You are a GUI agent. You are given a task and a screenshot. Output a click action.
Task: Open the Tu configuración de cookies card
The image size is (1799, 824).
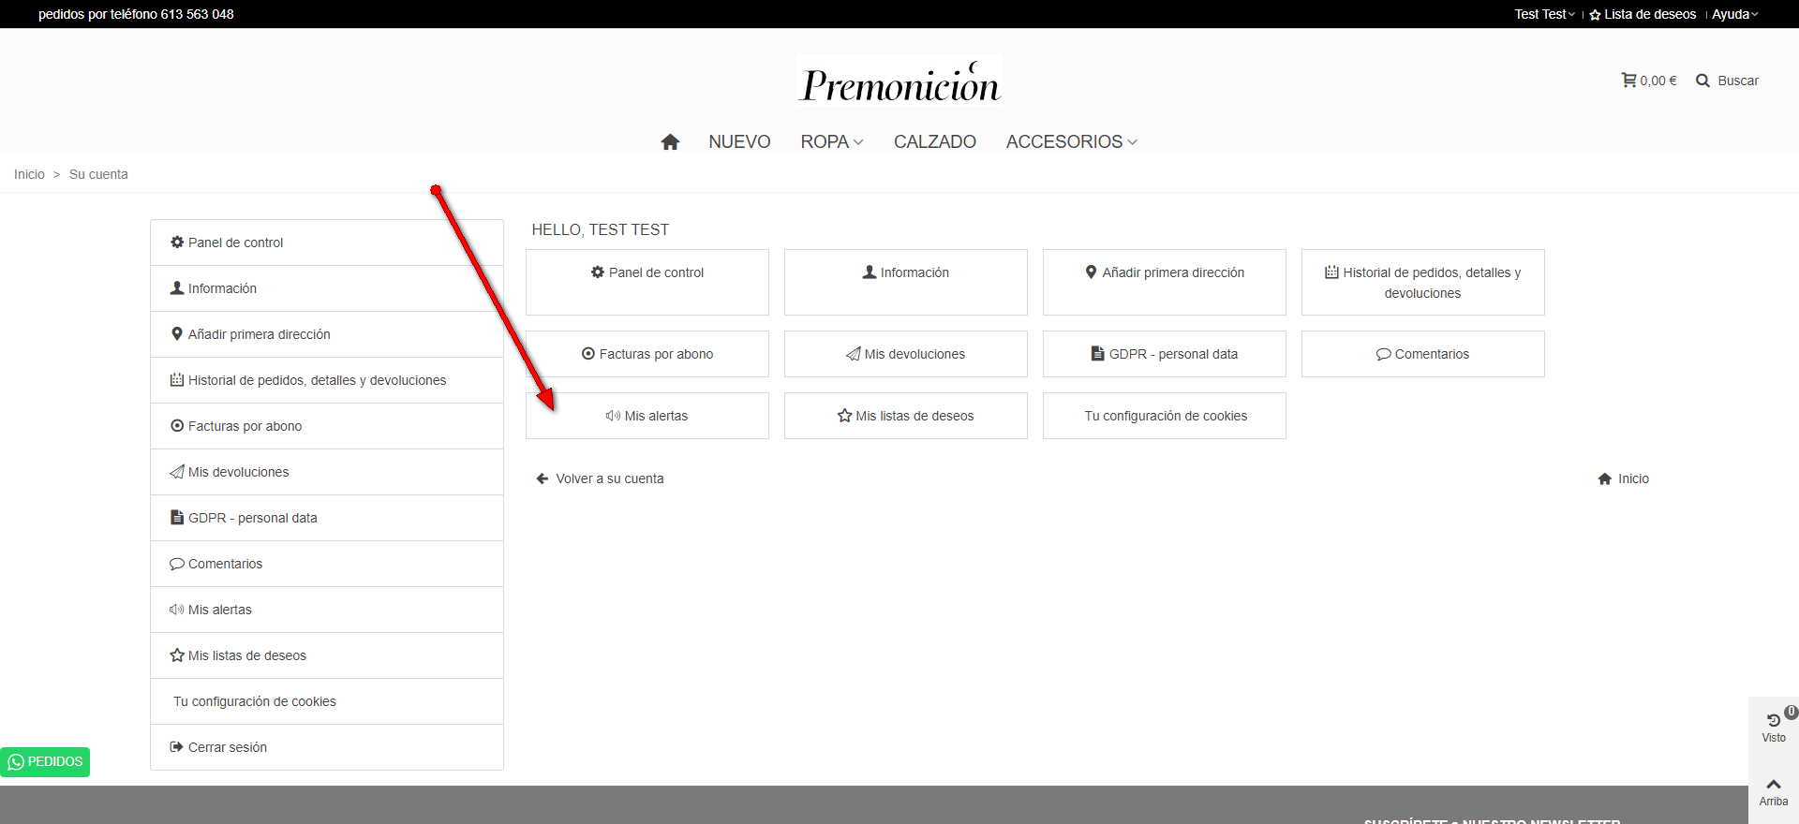pyautogui.click(x=1165, y=416)
